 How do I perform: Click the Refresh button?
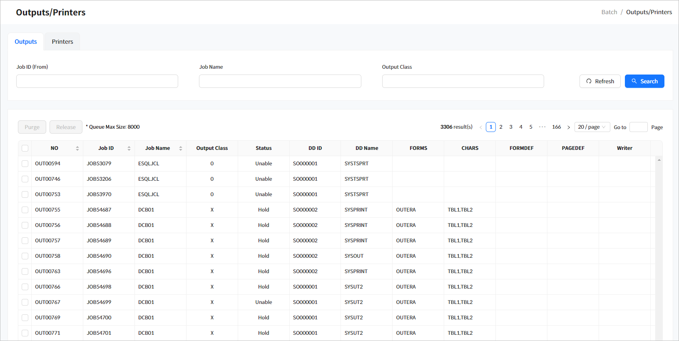pyautogui.click(x=600, y=81)
